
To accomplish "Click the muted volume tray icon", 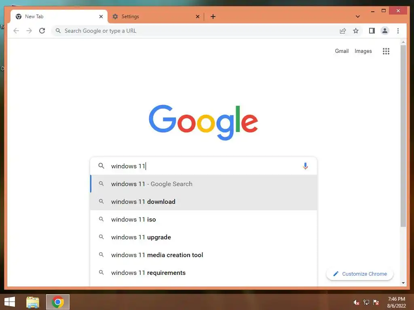I will pos(357,302).
